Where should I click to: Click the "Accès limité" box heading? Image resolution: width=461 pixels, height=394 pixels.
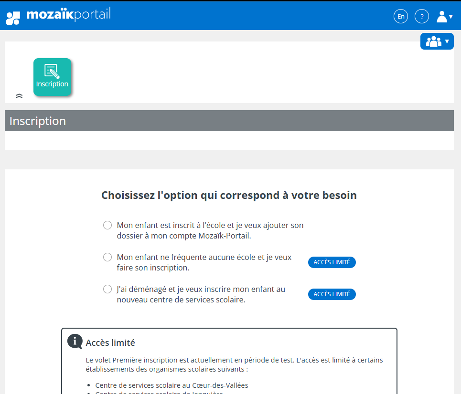pyautogui.click(x=110, y=342)
